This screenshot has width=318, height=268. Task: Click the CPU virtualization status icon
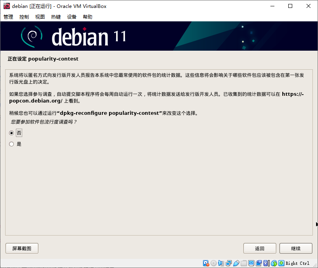(266, 263)
